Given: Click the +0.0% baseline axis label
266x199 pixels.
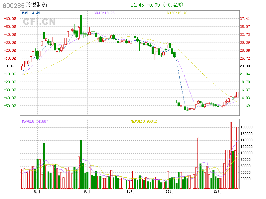Looking at the screenshot, I should 10,66.
